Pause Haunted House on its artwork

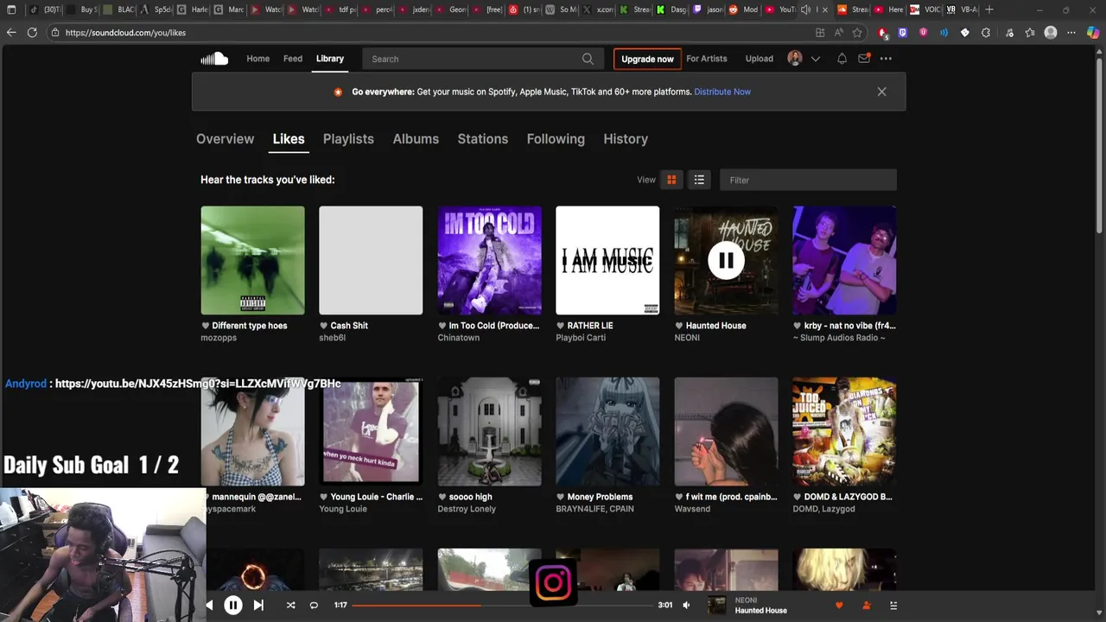(x=726, y=260)
